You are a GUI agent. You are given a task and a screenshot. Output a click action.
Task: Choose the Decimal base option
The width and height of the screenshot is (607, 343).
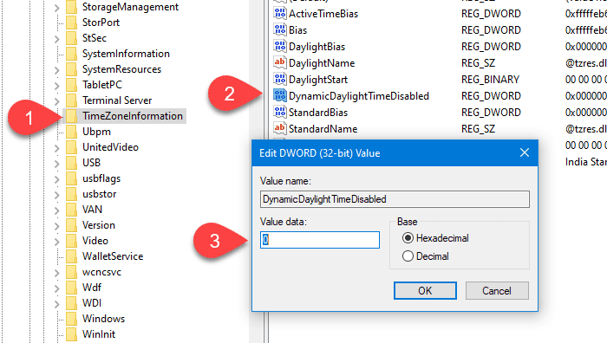(408, 256)
